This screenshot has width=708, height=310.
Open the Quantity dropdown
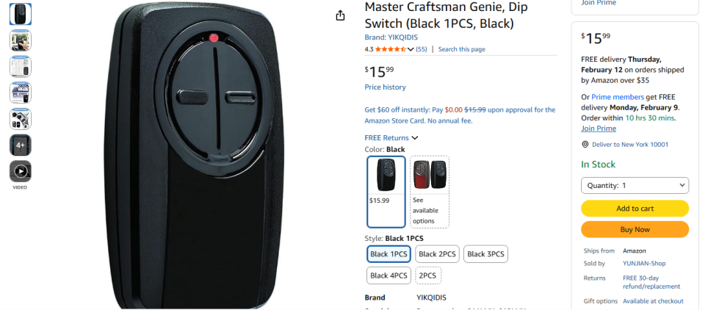tap(635, 186)
